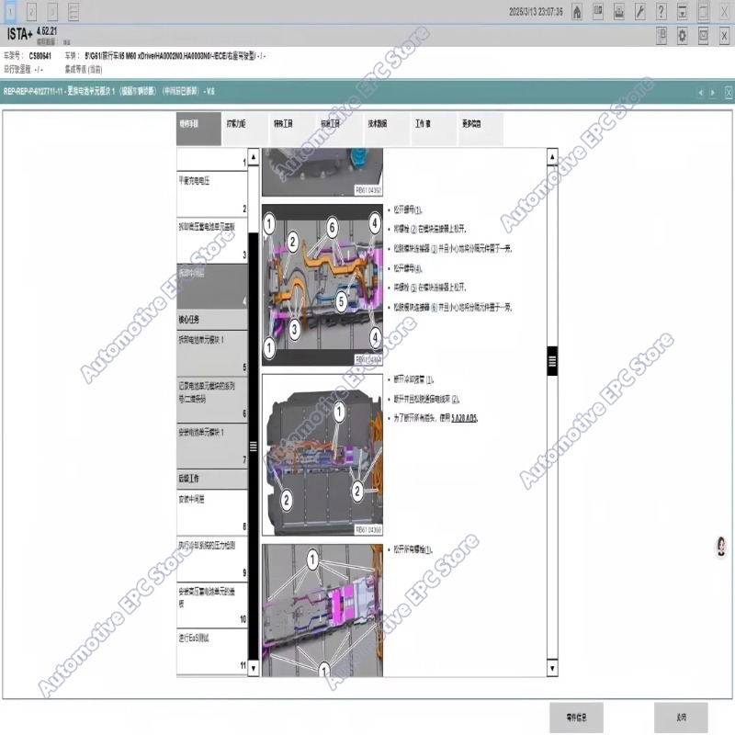Click the bottom-right button beside 零件信息
735x735 pixels.
click(x=681, y=718)
